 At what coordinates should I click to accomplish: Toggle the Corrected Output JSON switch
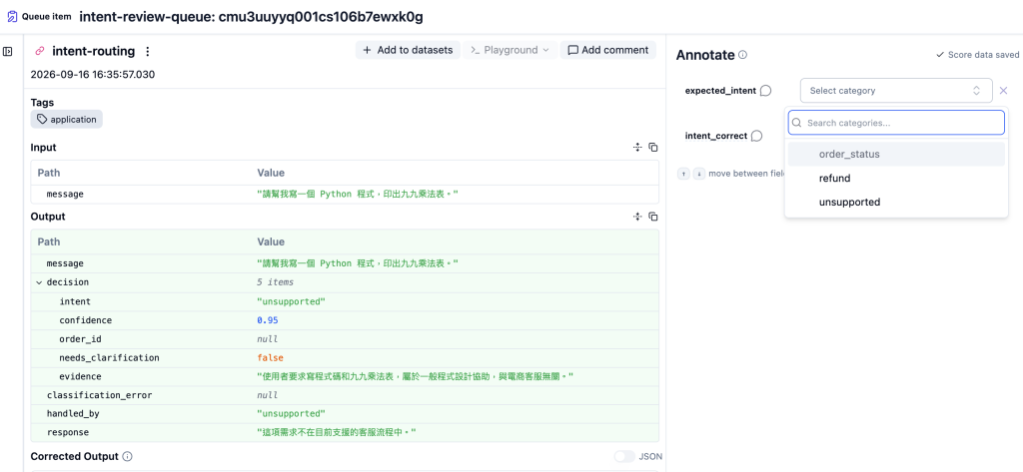click(624, 456)
